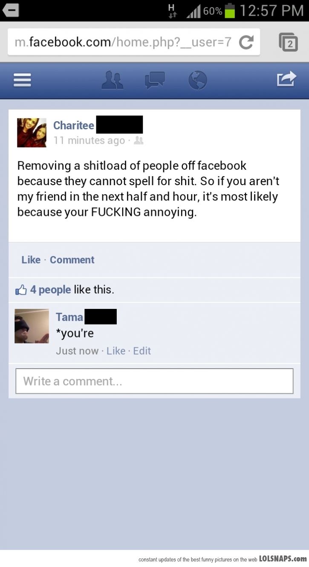Focus the Write a comment field
309x567 pixels.
[154, 381]
